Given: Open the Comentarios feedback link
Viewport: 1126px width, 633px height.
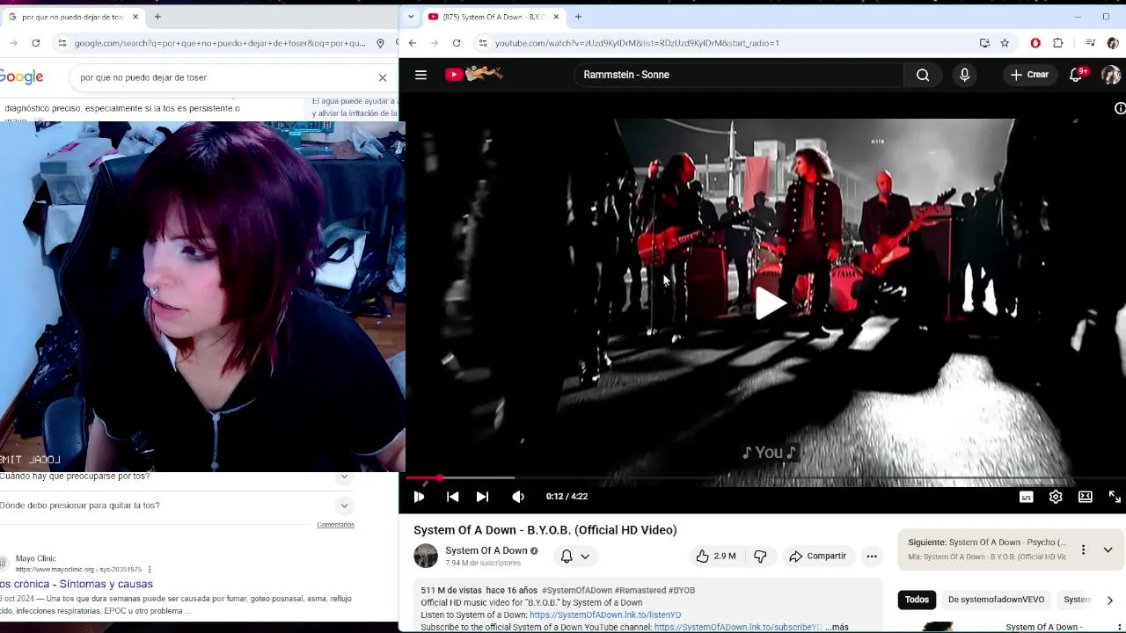Looking at the screenshot, I should 335,525.
